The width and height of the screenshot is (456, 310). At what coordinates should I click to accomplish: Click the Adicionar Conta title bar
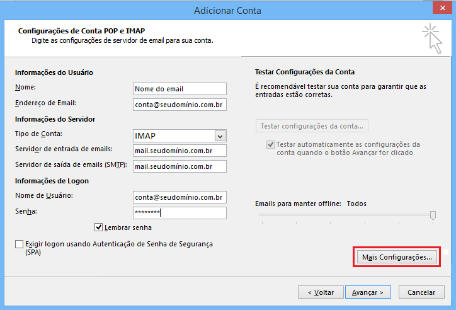tap(227, 10)
